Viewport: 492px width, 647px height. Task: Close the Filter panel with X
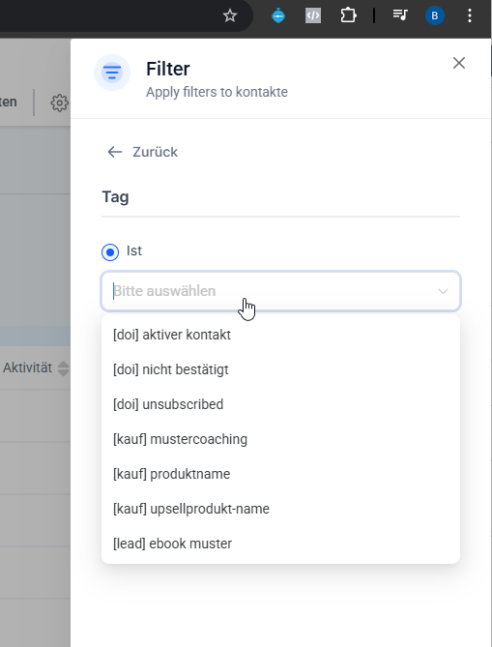tap(459, 63)
